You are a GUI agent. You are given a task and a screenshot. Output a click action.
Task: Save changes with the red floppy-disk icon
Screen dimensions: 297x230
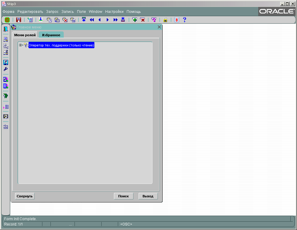tap(19, 20)
